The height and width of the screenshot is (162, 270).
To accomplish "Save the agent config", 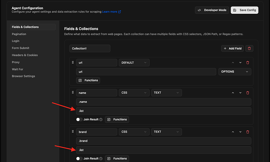I will tap(245, 10).
